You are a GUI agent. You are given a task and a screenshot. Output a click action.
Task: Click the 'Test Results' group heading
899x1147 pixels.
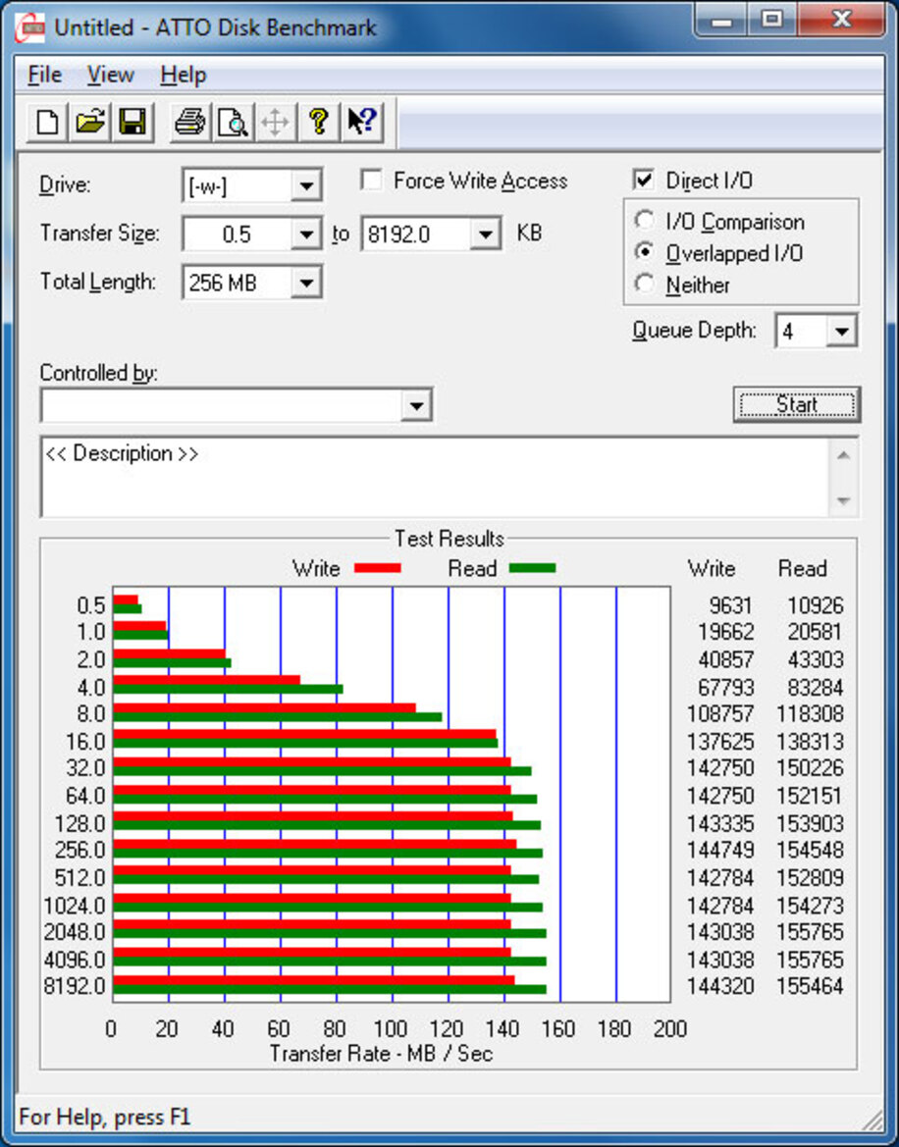(x=449, y=539)
